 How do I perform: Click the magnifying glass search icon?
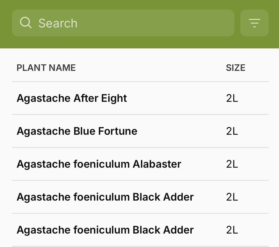coord(26,23)
